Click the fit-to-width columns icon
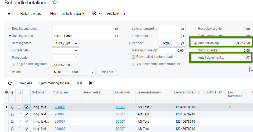This screenshot has height=132, width=253. [x=79, y=83]
